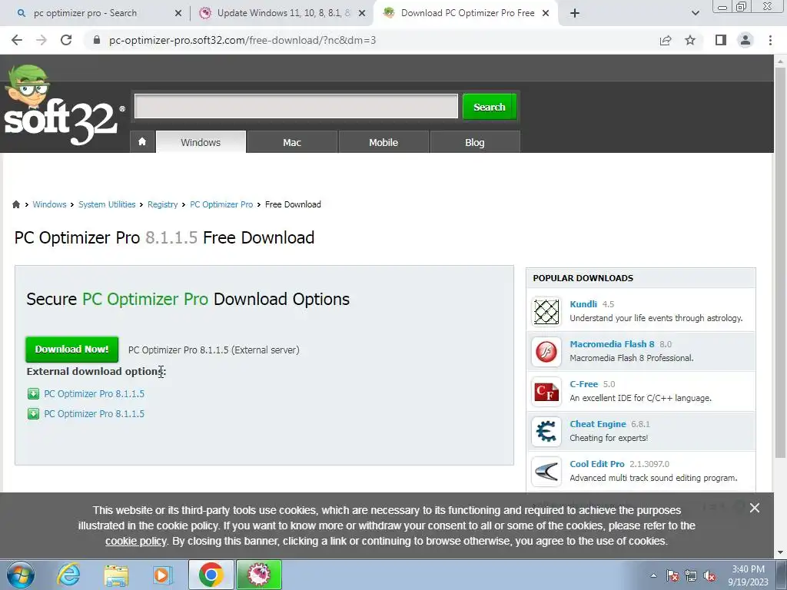The width and height of the screenshot is (787, 590).
Task: Open the cookie policy link
Action: coord(135,542)
